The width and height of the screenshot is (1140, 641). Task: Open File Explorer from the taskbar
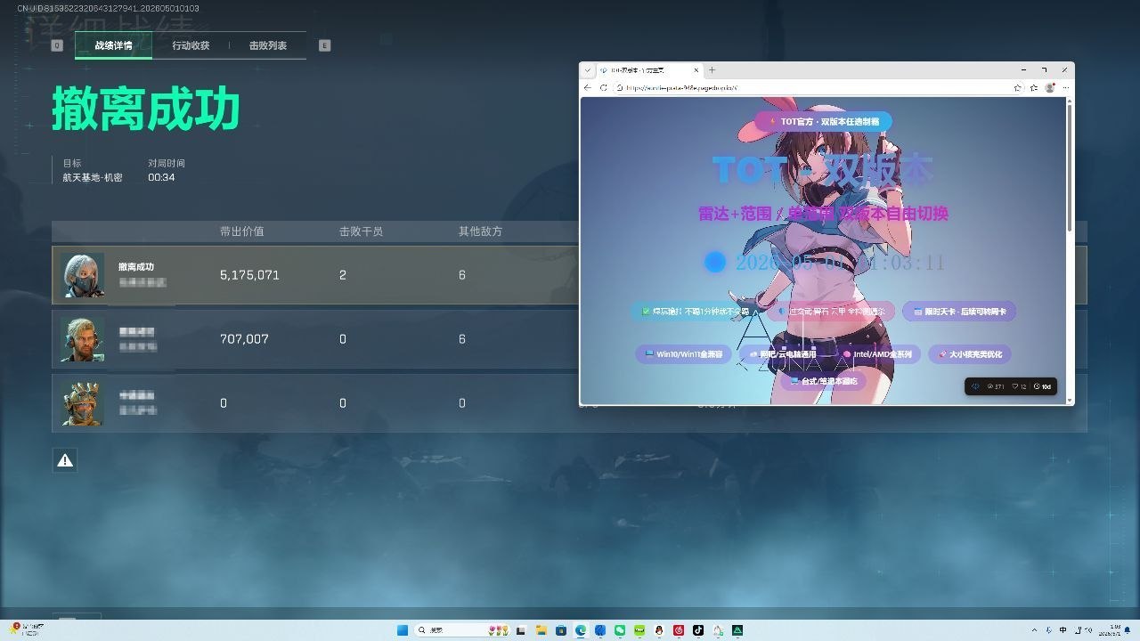pos(541,630)
